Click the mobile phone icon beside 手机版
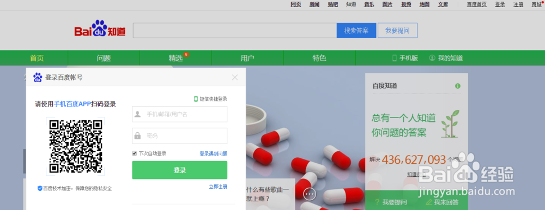545x210 pixels. (x=395, y=58)
